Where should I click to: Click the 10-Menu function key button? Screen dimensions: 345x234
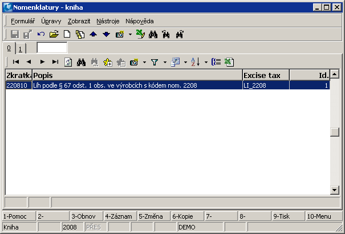[323, 216]
